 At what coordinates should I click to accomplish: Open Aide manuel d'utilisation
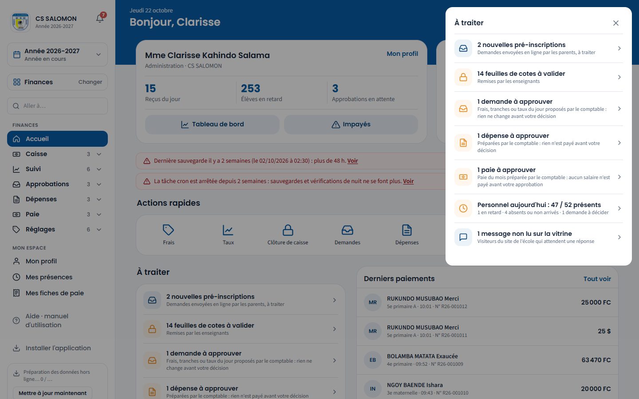(x=58, y=321)
